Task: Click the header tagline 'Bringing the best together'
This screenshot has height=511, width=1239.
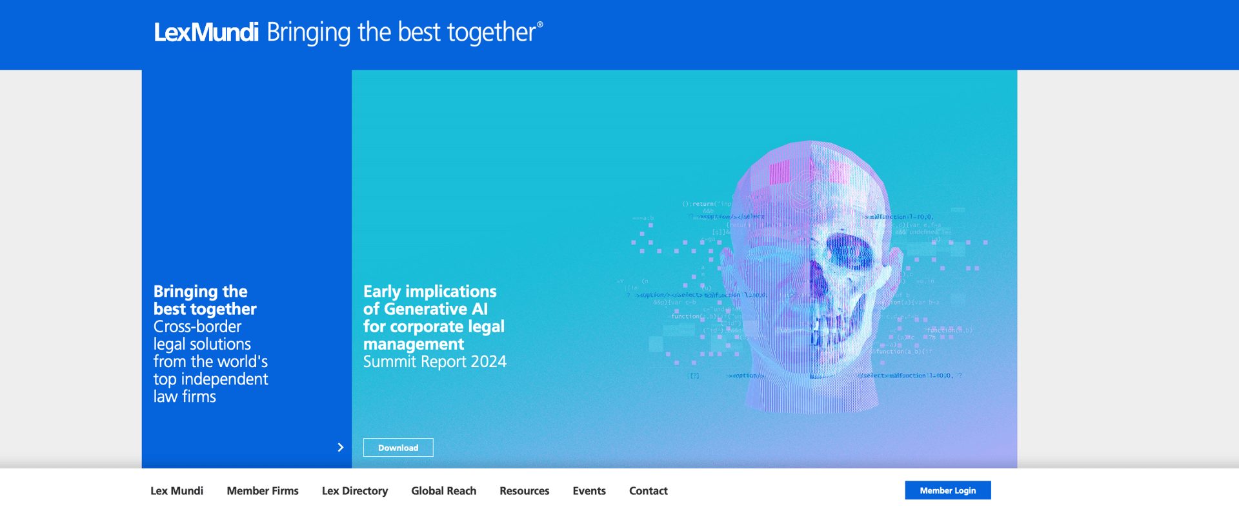Action: tap(405, 32)
